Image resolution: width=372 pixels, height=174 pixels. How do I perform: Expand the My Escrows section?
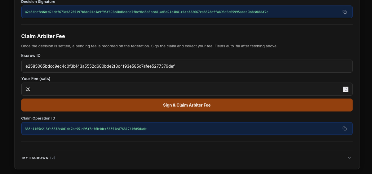coord(187,158)
